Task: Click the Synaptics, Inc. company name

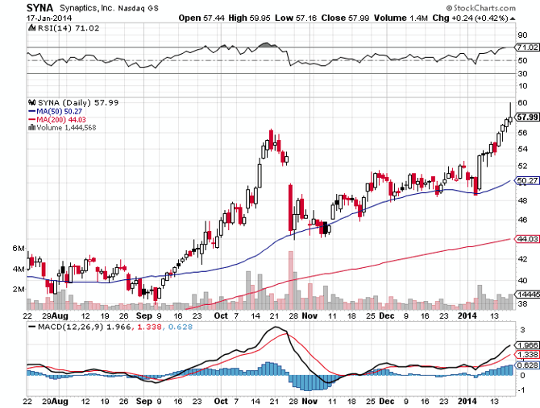Action: (x=87, y=8)
